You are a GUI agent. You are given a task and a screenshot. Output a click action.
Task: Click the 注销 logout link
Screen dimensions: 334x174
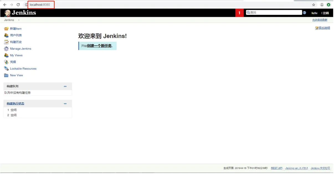[326, 13]
